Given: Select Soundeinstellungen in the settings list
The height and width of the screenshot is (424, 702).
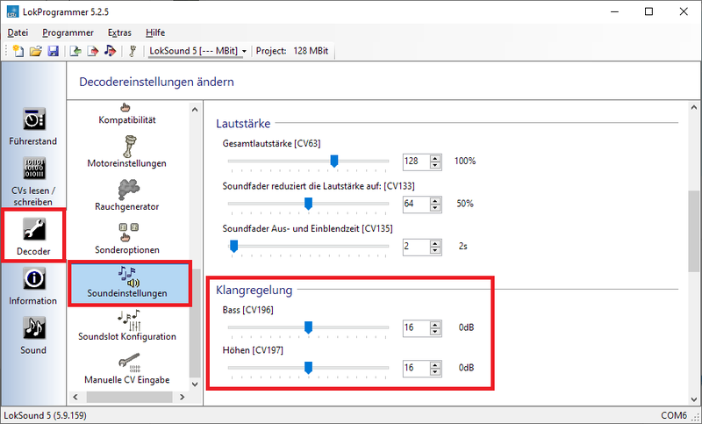Looking at the screenshot, I should pyautogui.click(x=129, y=284).
